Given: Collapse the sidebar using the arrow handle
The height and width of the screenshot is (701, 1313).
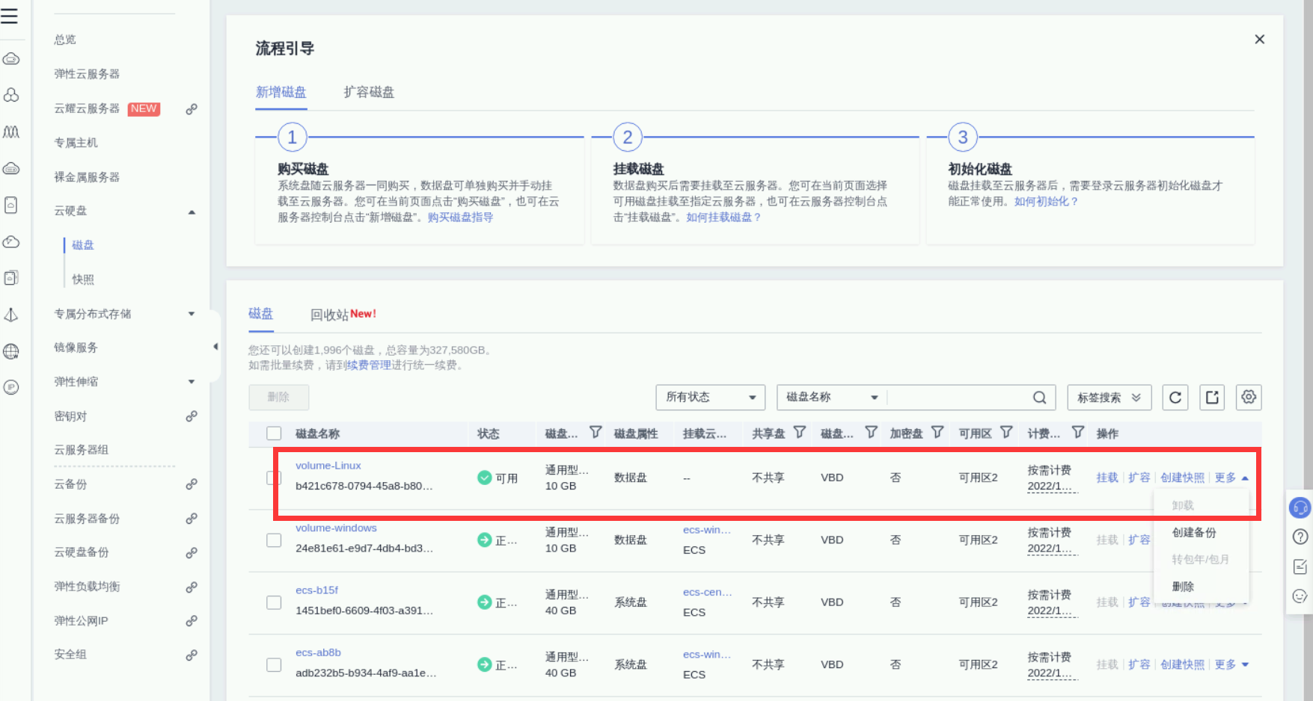Looking at the screenshot, I should (215, 347).
